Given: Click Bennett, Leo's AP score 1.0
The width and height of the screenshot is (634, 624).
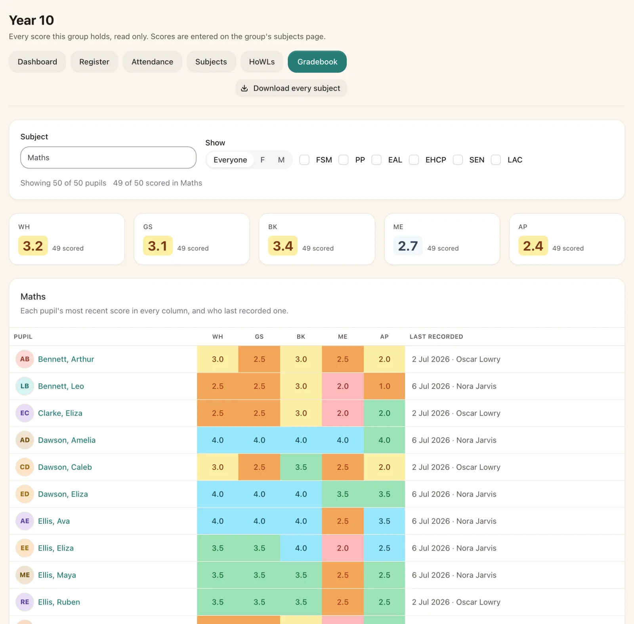Looking at the screenshot, I should click(x=384, y=386).
